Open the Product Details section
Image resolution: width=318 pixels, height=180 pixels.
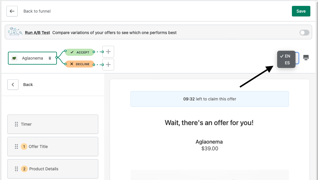click(53, 169)
